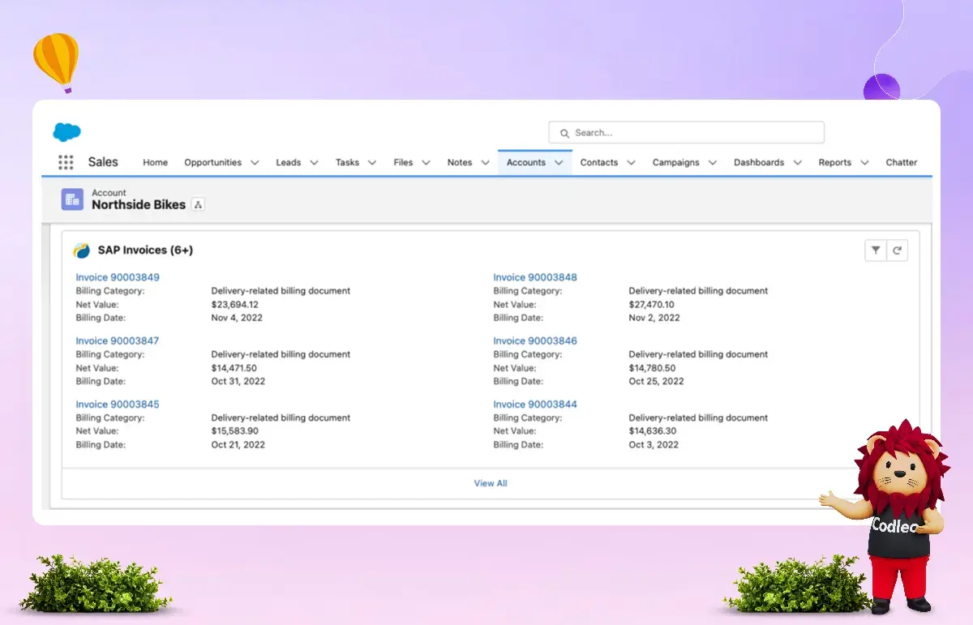Open the Notes tab
Viewport: 973px width, 625px height.
pos(460,162)
